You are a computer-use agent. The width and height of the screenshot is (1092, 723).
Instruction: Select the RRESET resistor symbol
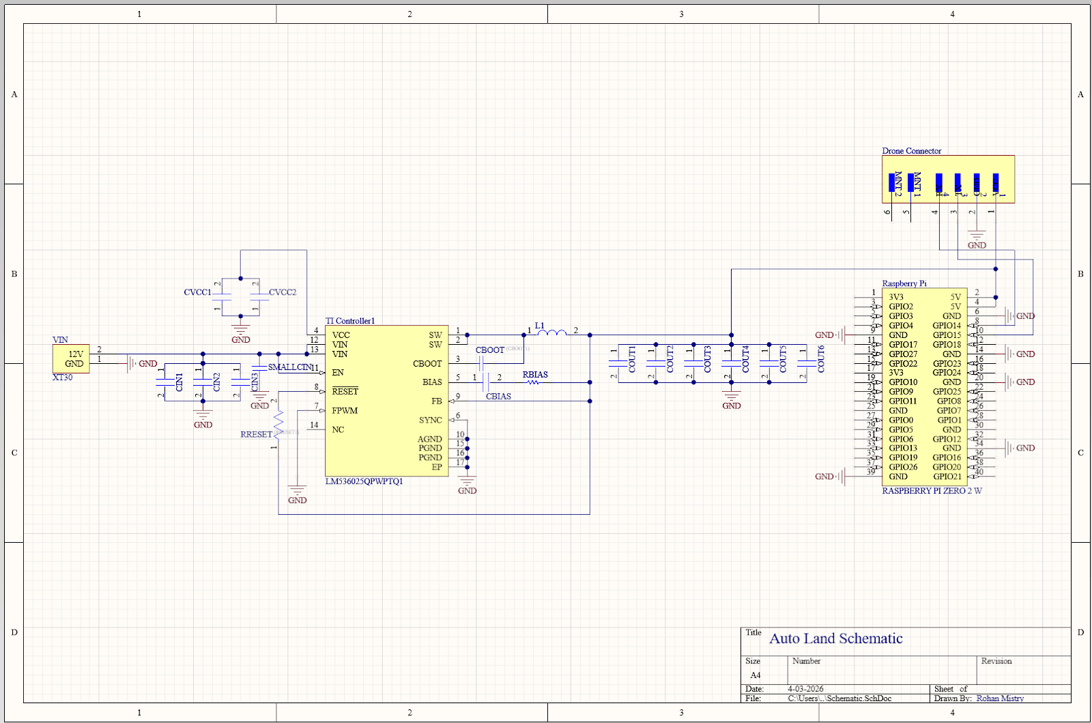coord(278,422)
